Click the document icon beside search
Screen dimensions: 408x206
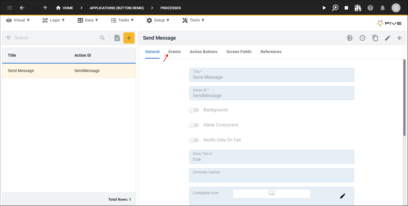[117, 38]
